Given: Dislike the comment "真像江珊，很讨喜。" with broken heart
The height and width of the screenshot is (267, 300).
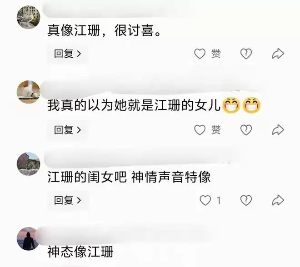Looking at the screenshot, I should tap(246, 54).
